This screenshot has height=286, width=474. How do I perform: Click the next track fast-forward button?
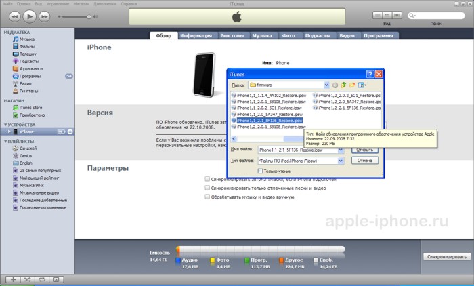pos(44,16)
